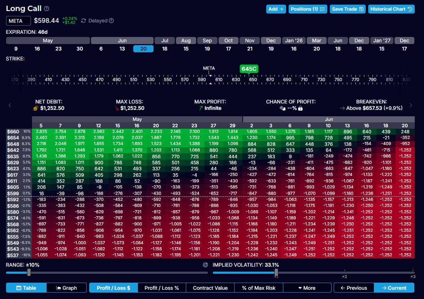This screenshot has width=424, height=299.
Task: Click the Save Trade button
Action: point(347,9)
